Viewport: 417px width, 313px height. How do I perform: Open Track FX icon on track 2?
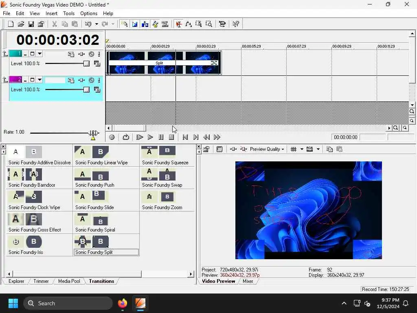(81, 80)
